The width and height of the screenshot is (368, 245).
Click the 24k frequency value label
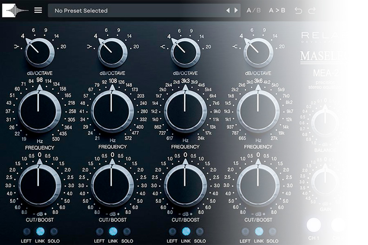(201, 138)
